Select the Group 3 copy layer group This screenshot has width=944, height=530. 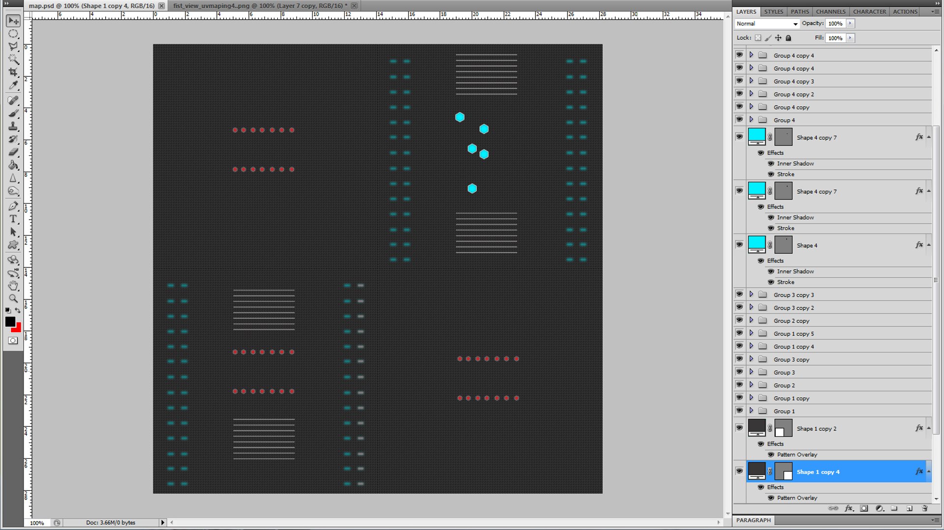click(838, 359)
